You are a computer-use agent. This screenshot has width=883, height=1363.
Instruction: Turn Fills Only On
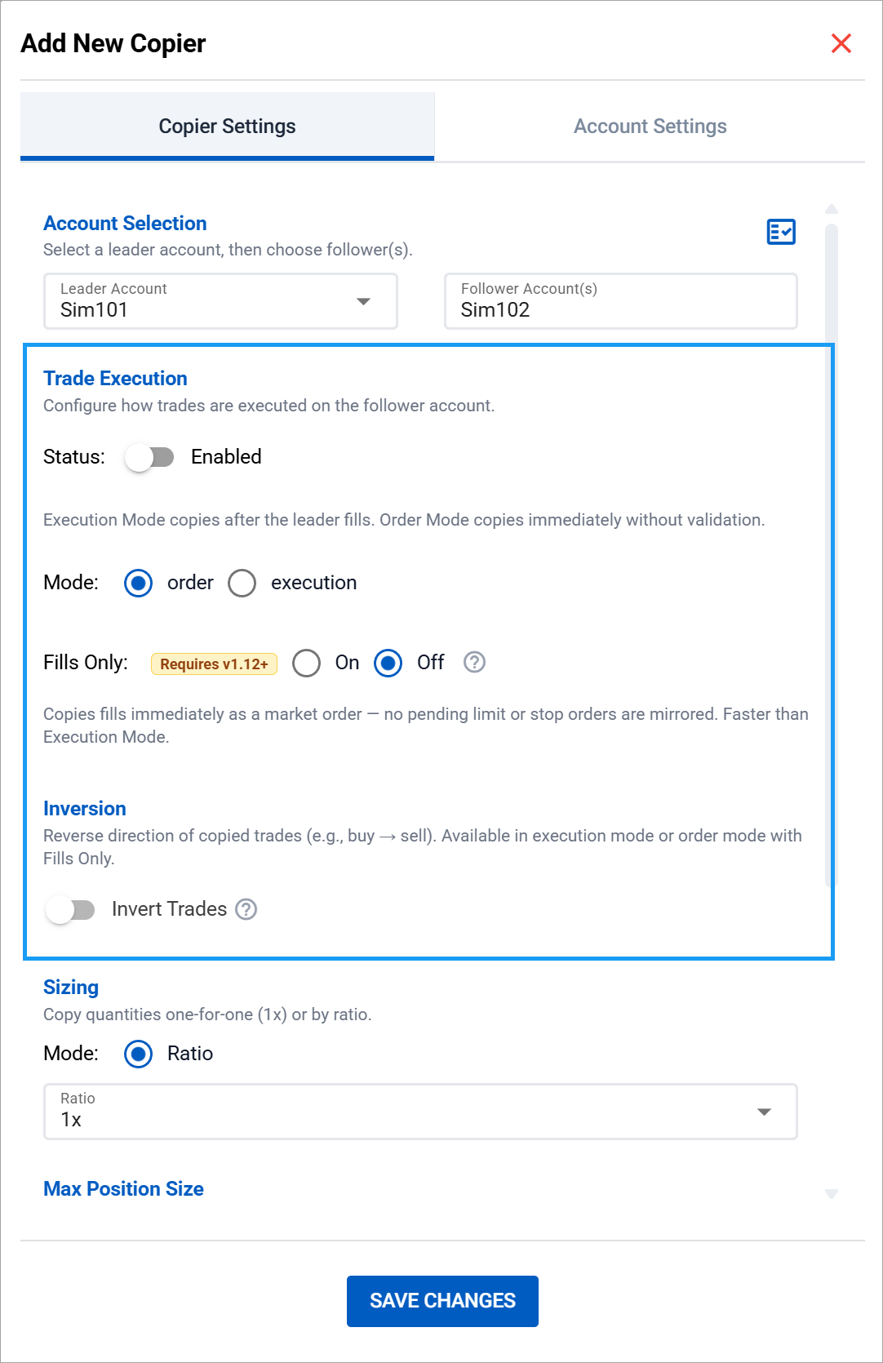307,663
